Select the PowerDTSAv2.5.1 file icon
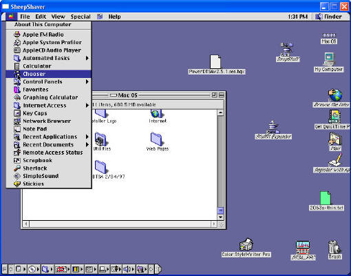The image size is (351, 276). pyautogui.click(x=216, y=64)
